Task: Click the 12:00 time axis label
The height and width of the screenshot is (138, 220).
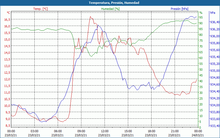Action: (x=105, y=131)
